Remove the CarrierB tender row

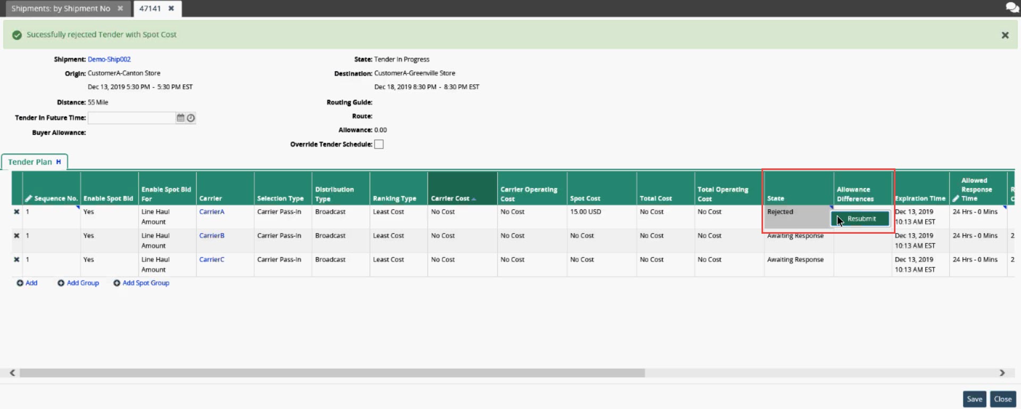click(16, 236)
